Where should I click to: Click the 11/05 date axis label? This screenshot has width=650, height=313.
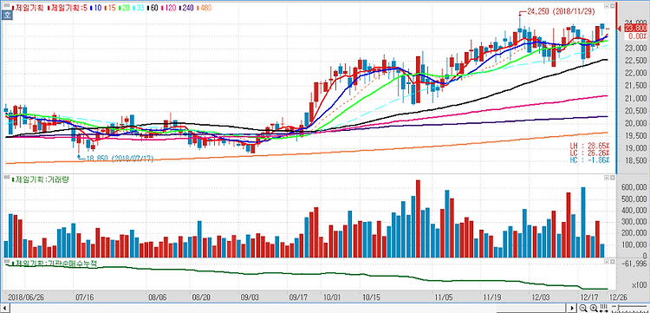[444, 297]
